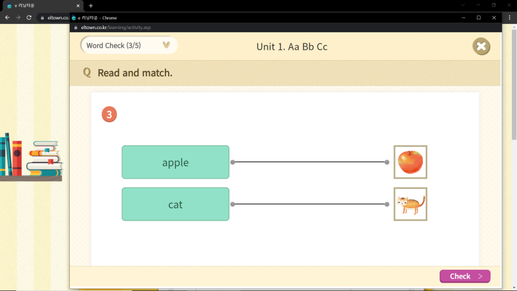Go back in the browser

[7, 17]
